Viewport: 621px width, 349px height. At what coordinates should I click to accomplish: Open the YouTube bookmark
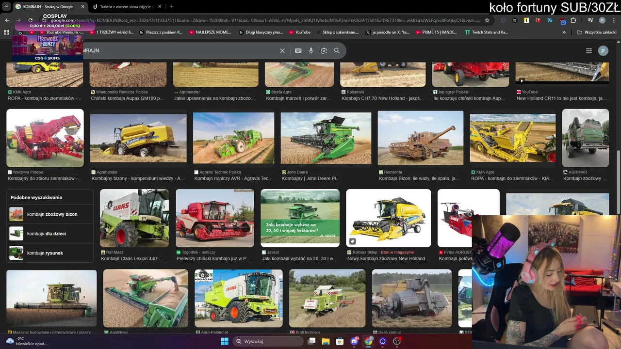pos(299,32)
